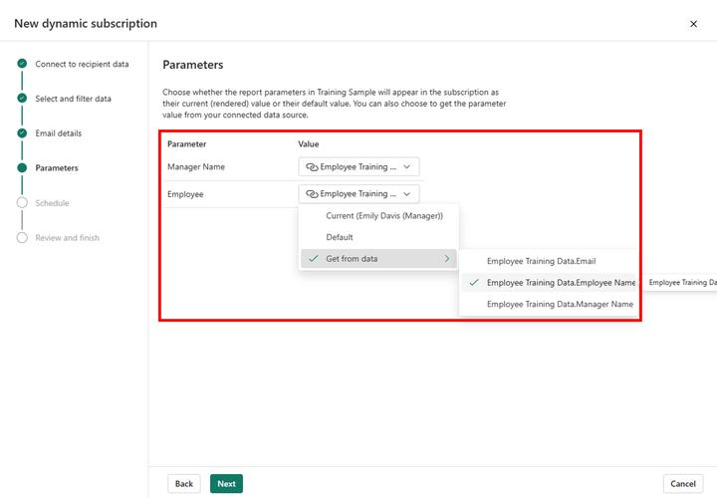This screenshot has width=717, height=498.
Task: Pick the checked 'Employee Training Data.Employee Name' field
Action: [x=560, y=283]
